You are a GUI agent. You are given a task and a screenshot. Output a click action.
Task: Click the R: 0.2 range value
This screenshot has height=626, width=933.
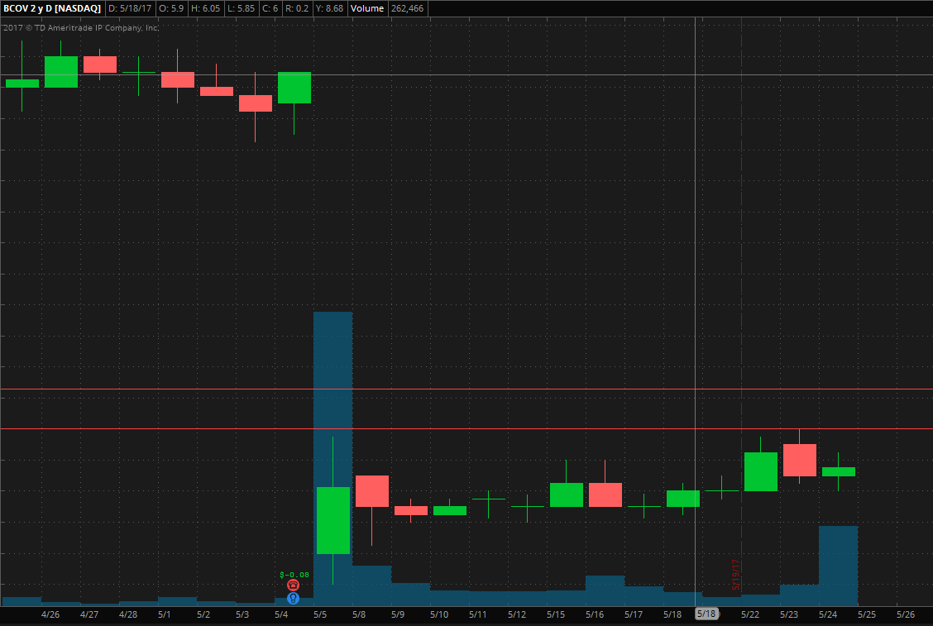point(297,8)
